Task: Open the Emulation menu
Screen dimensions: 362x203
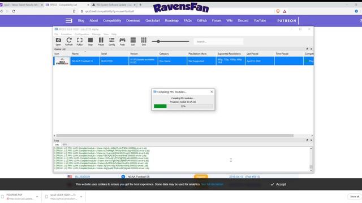Action: tap(66, 34)
